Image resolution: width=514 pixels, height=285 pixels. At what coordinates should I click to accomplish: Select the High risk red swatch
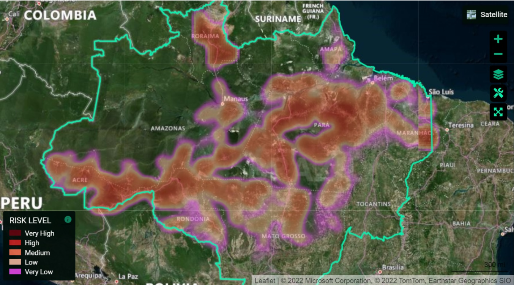[15, 243]
